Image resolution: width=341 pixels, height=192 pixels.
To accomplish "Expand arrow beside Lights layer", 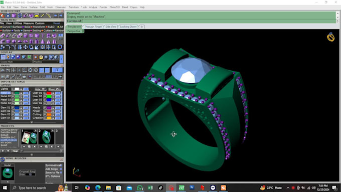I will 13,89.
